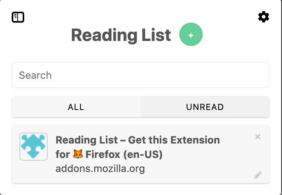Switch to the UNREAD tab
This screenshot has height=195, width=282.
pos(205,107)
